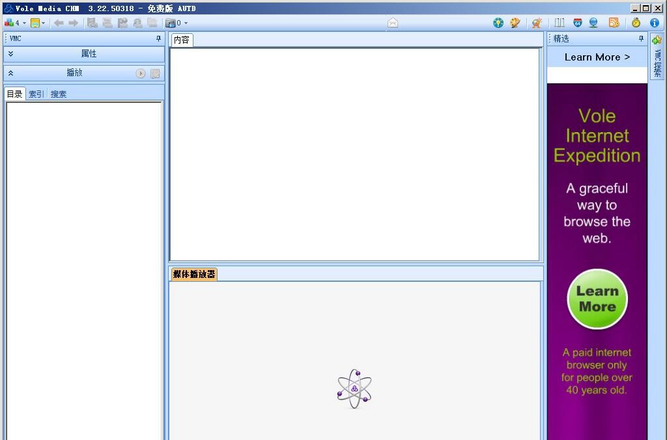The image size is (667, 440).
Task: Select the 目录 tab
Action: (15, 94)
